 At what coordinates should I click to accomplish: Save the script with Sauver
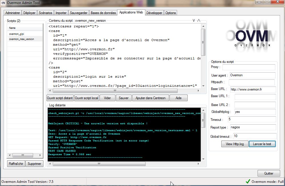point(124,98)
